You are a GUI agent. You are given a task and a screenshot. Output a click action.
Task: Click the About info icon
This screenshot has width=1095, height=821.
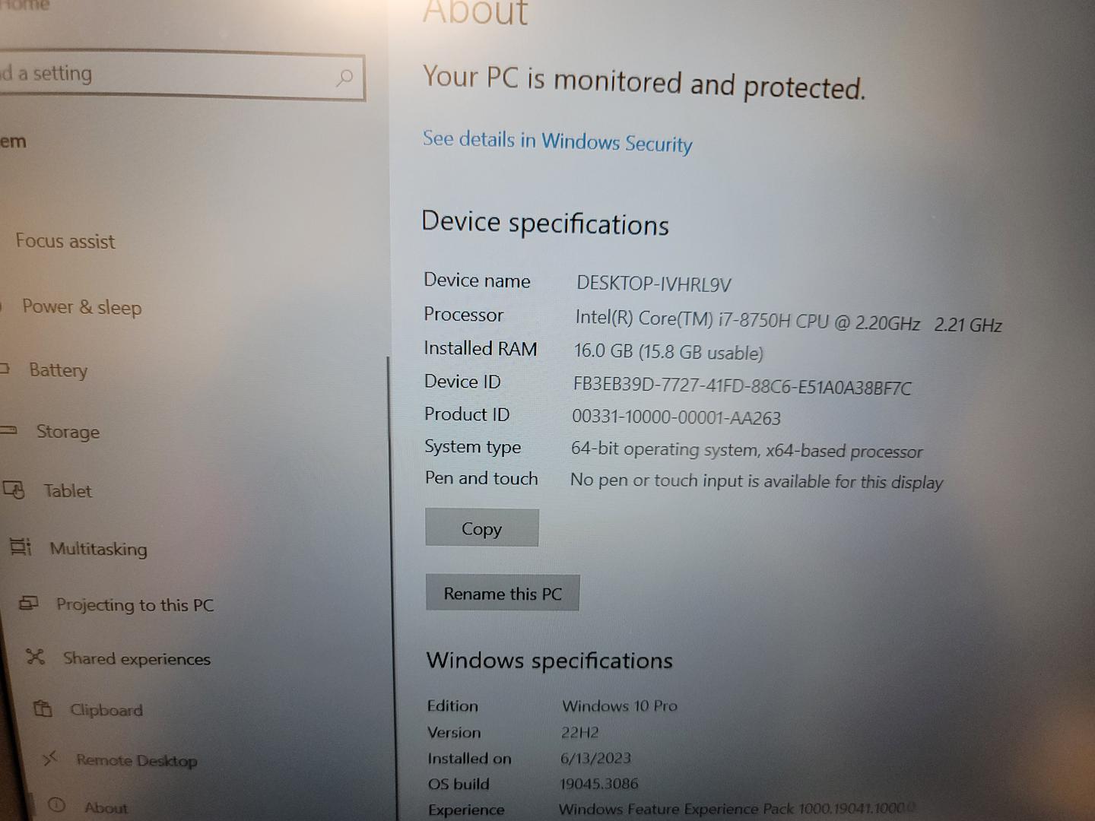click(x=57, y=806)
